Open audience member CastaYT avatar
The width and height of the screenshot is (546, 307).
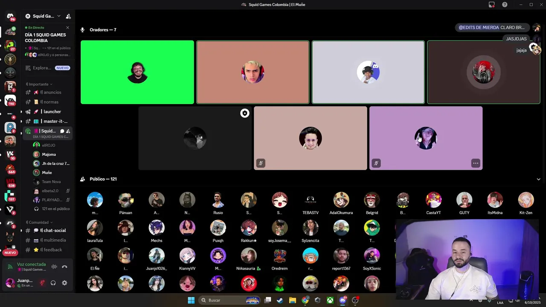tap(433, 200)
